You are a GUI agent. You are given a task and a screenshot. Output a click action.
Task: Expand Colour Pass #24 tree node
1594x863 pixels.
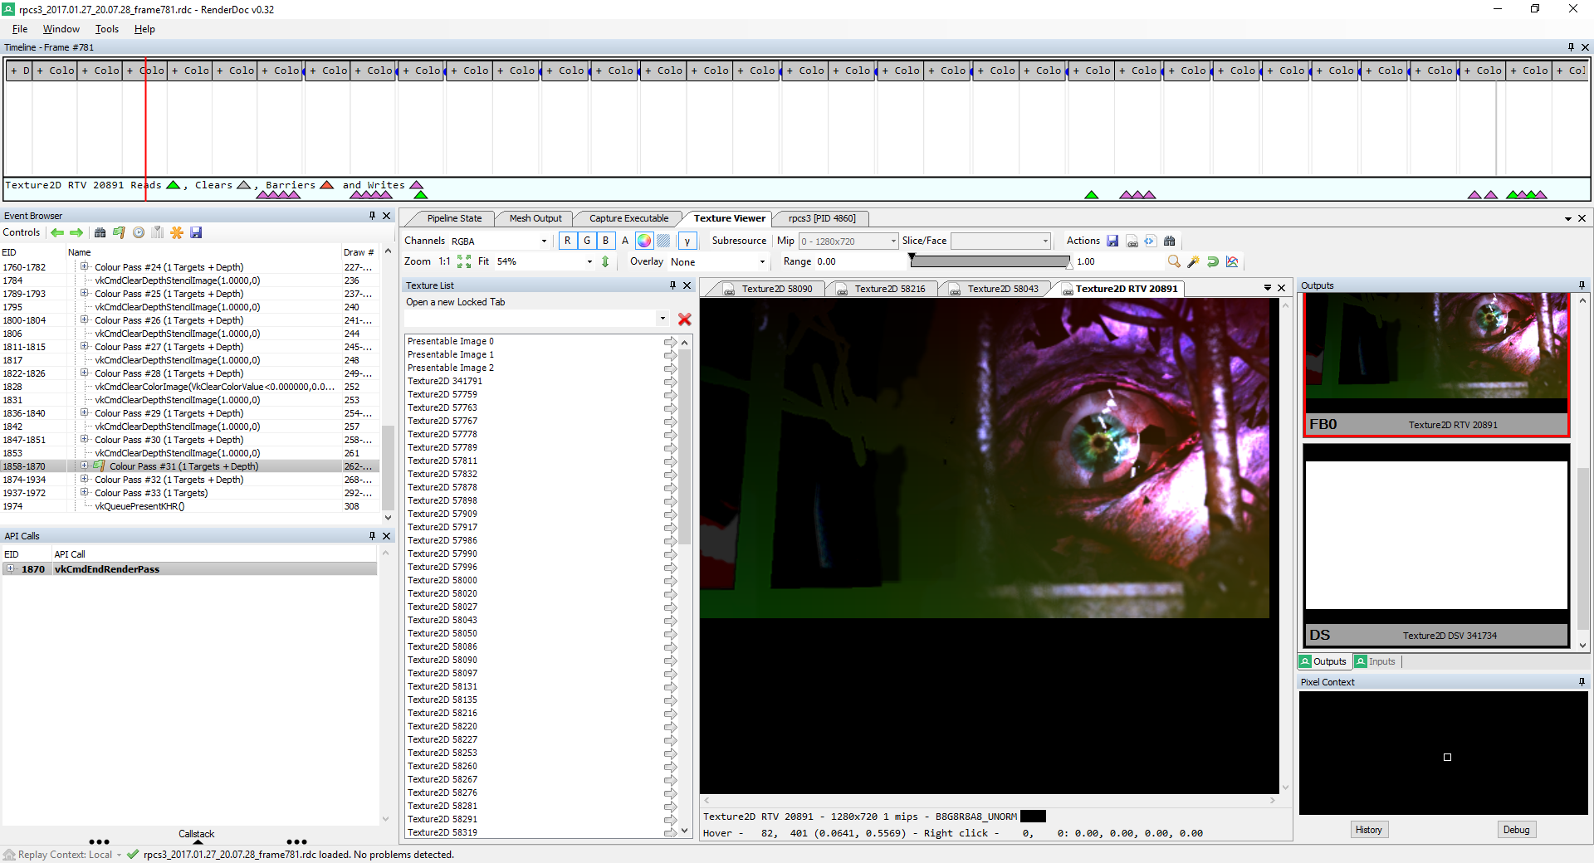(84, 267)
